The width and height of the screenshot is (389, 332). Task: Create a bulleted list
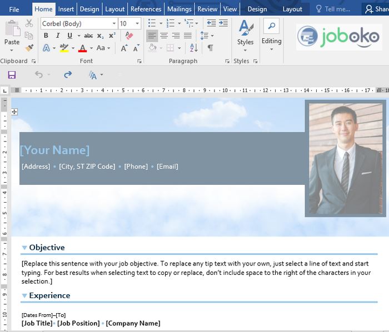click(x=152, y=23)
